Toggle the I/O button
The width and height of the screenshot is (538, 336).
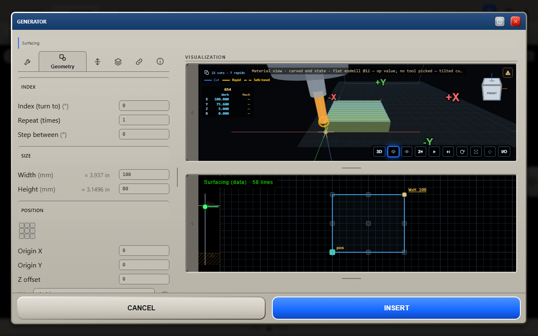point(504,152)
